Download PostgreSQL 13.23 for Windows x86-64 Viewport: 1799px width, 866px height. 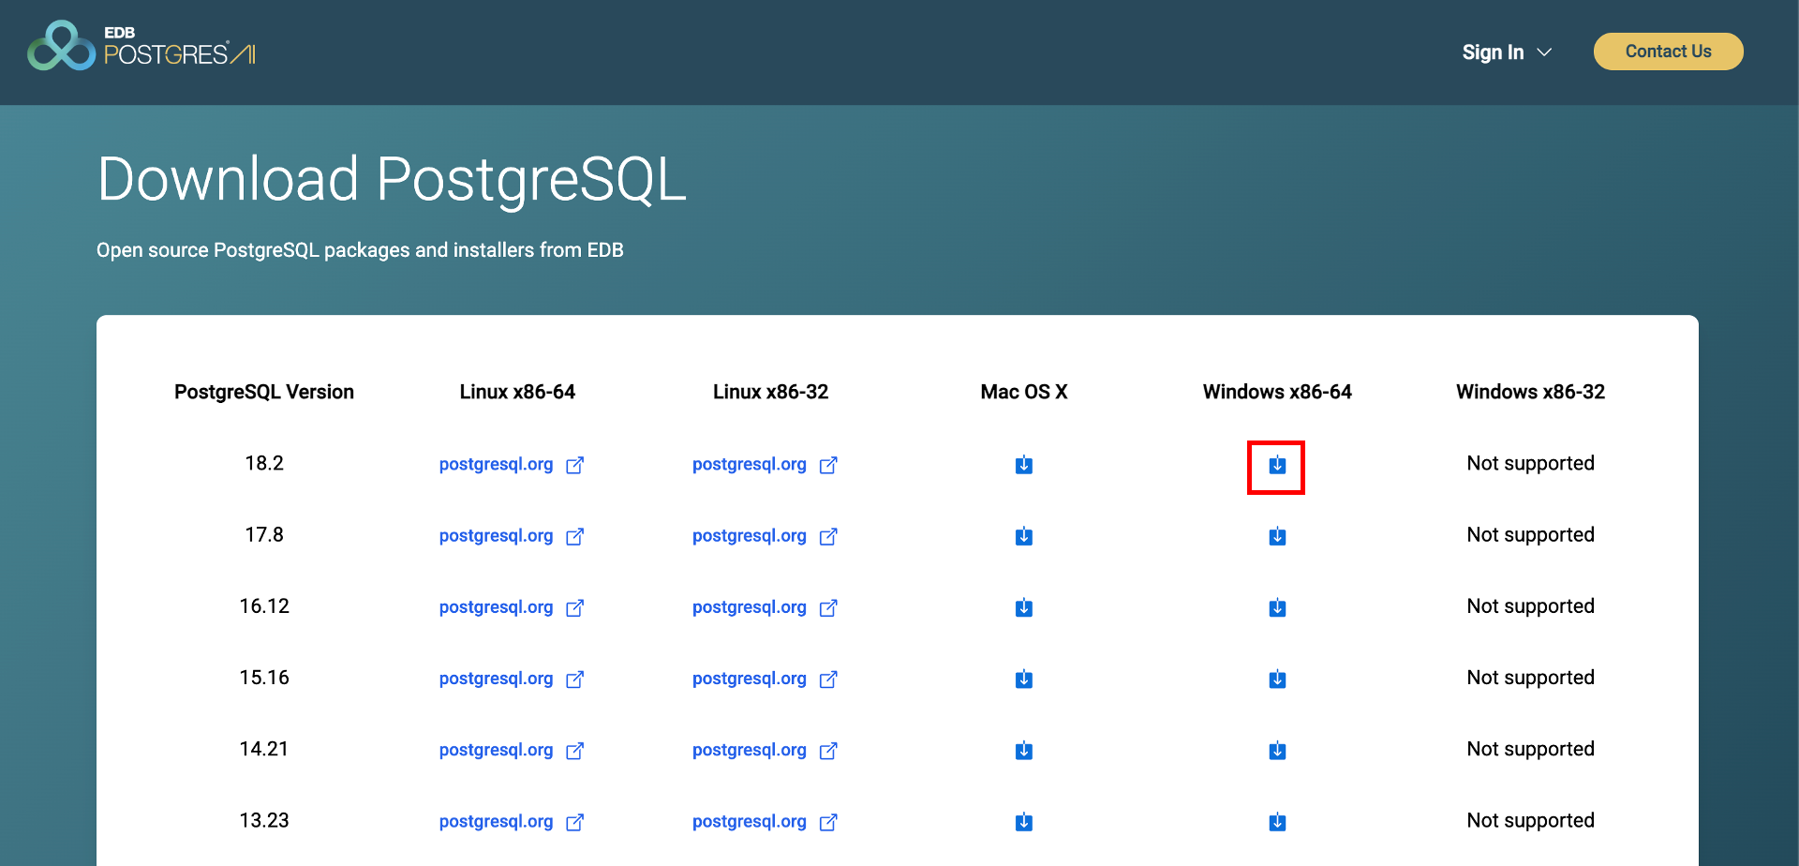[1277, 822]
